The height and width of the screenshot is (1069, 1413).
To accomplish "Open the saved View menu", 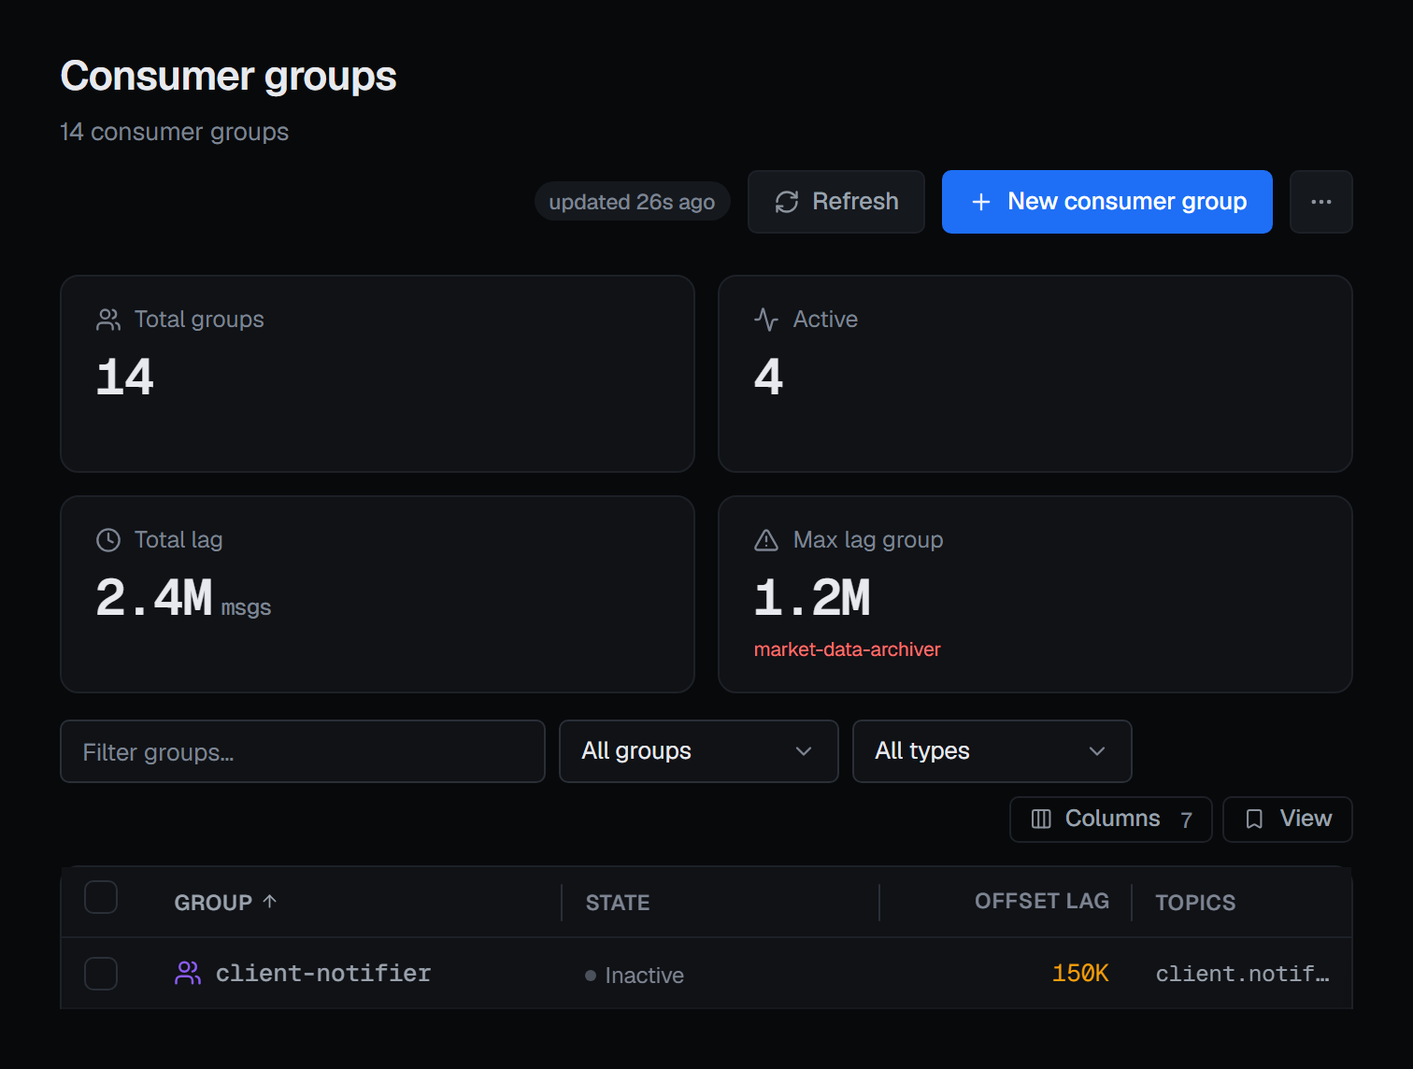I will [x=1287, y=820].
